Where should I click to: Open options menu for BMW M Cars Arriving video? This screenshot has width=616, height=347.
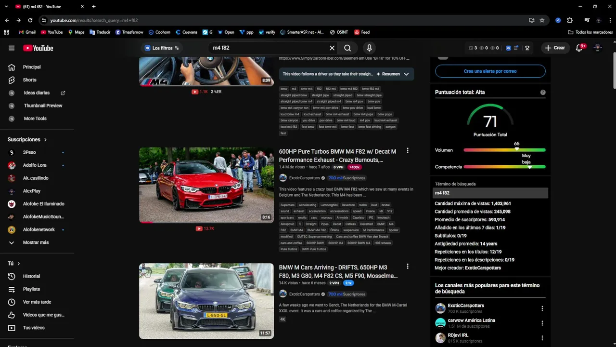408,267
